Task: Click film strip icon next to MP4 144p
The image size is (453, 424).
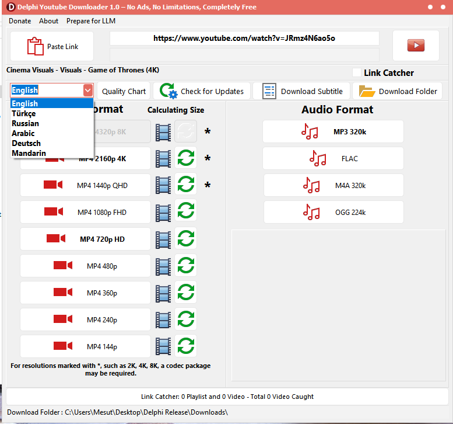Action: point(163,347)
